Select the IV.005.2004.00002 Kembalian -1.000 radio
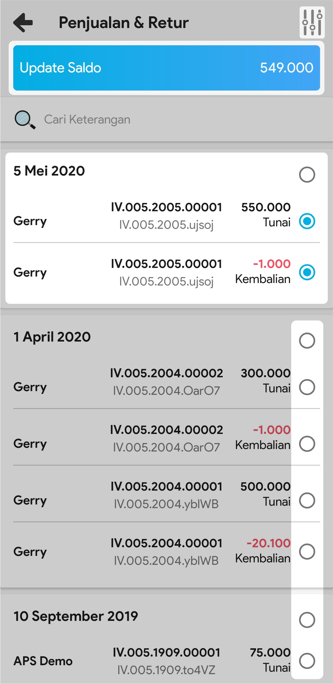Screen dimensions: 333x684 point(307,444)
